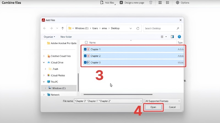The image size is (220, 123).
Task: Click the Chapter 2 PDF file icon
Action: [x=88, y=56]
